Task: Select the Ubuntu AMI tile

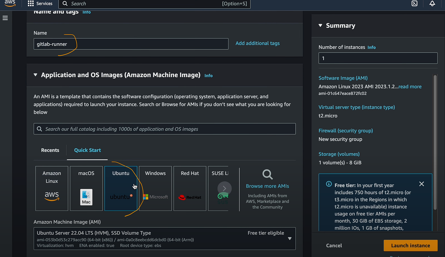Action: (121, 188)
